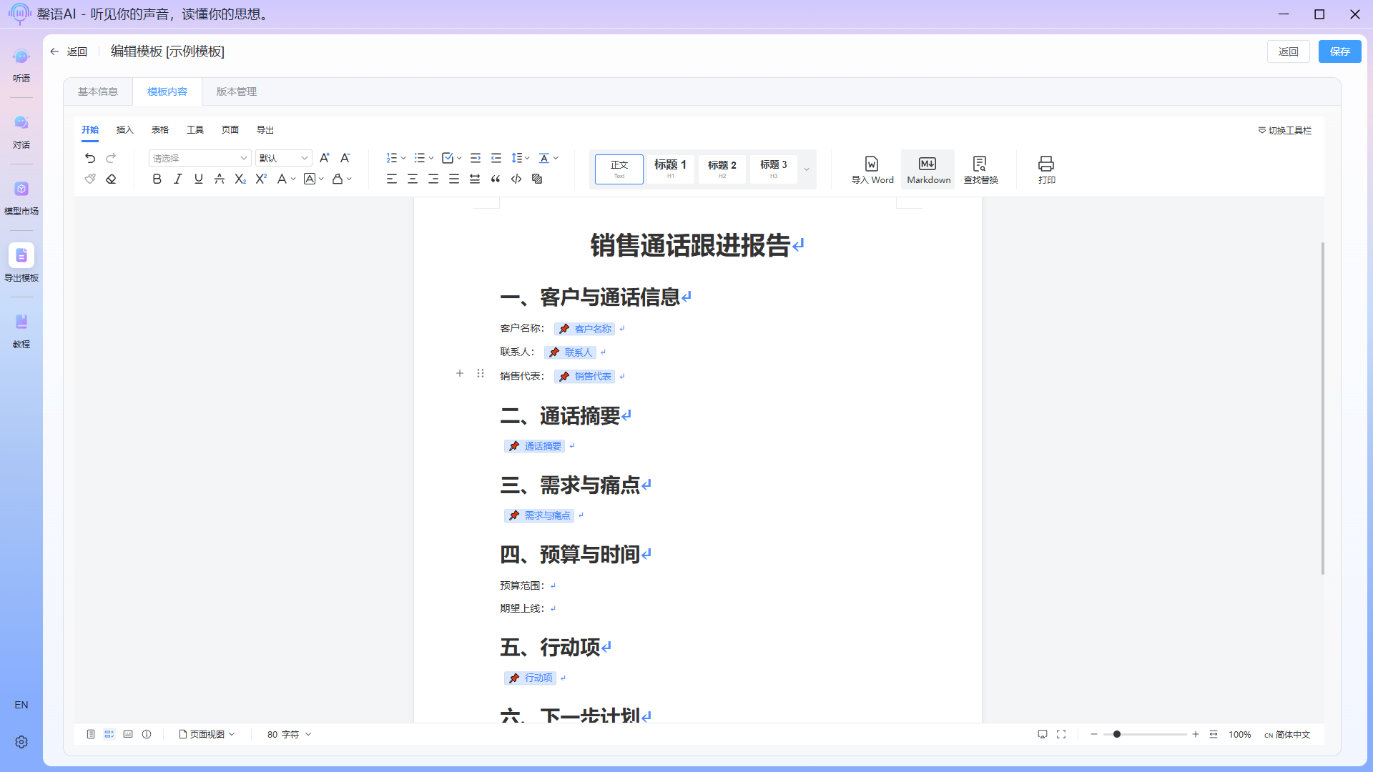
Task: Toggle bold formatting
Action: point(157,179)
